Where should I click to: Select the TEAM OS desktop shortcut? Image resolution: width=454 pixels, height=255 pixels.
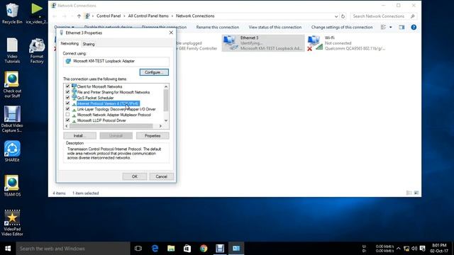tap(12, 186)
